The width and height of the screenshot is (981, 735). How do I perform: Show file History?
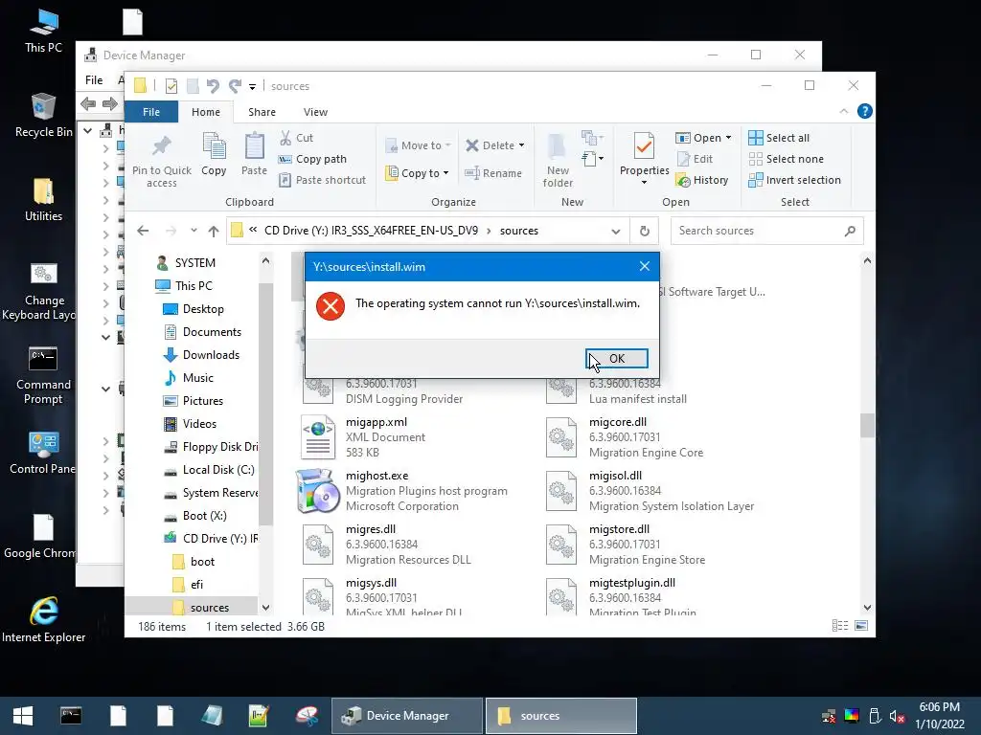coord(702,180)
